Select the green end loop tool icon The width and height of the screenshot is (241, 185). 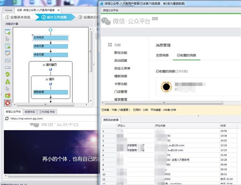(8, 96)
